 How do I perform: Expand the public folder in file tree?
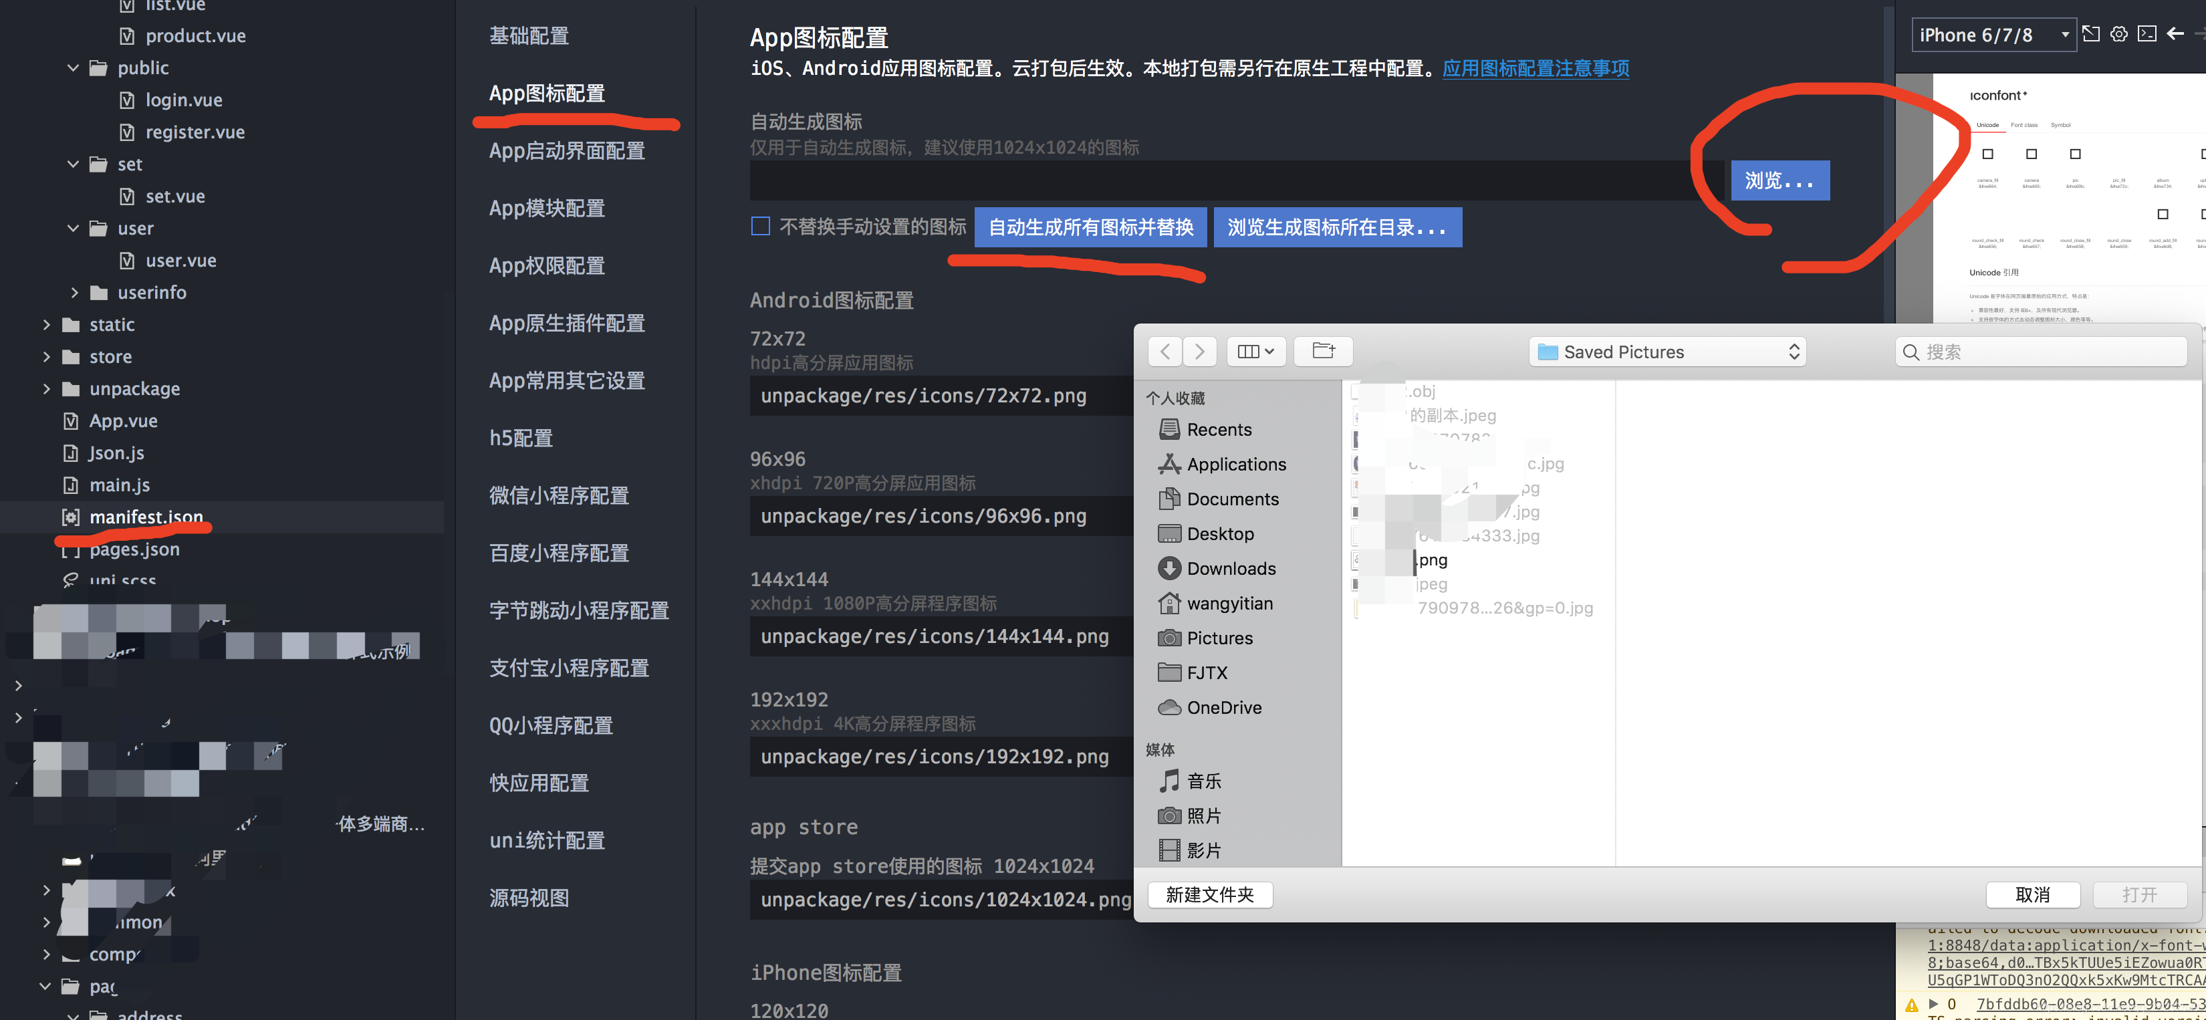point(73,66)
